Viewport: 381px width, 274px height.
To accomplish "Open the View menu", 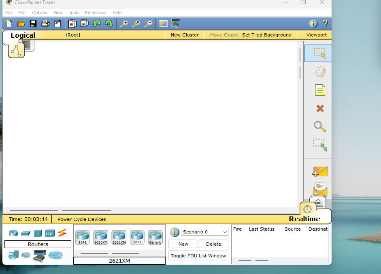I will point(58,13).
